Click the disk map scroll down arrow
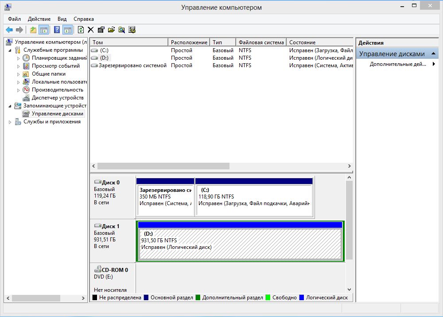Screen dimensions: 443x317 coord(349,289)
